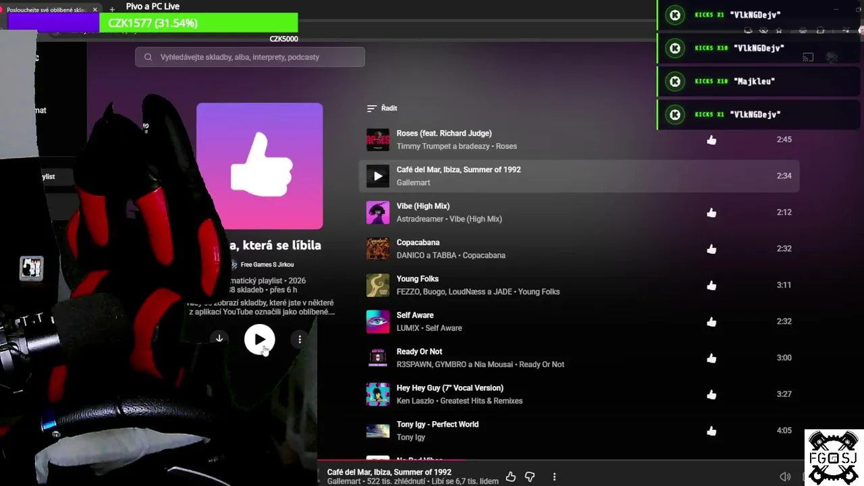
Task: Toggle the like on Roses (feat. Richard Judge)
Action: coord(711,140)
